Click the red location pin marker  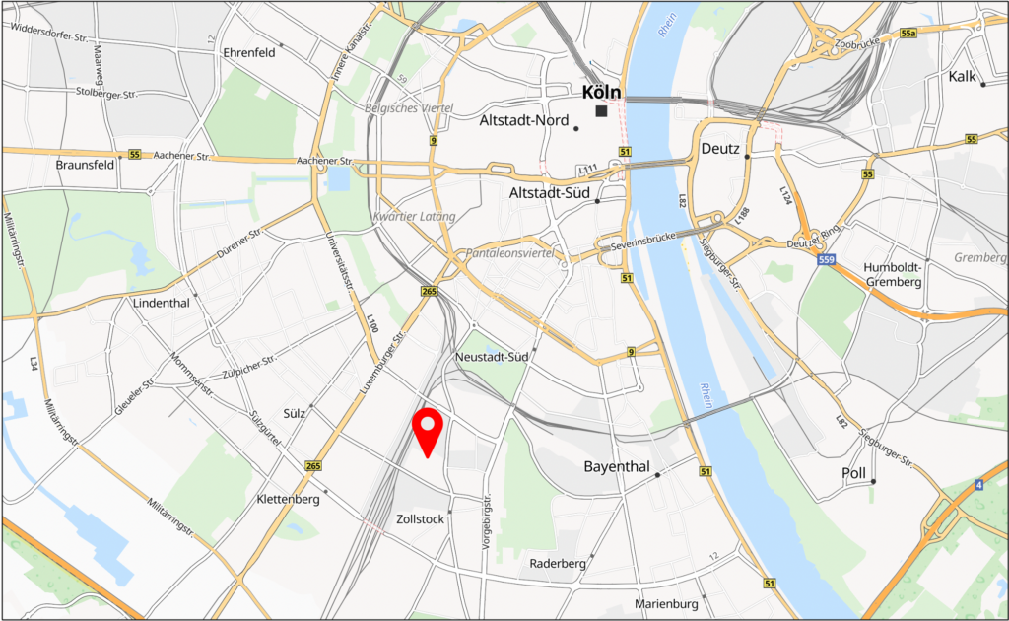coord(428,433)
